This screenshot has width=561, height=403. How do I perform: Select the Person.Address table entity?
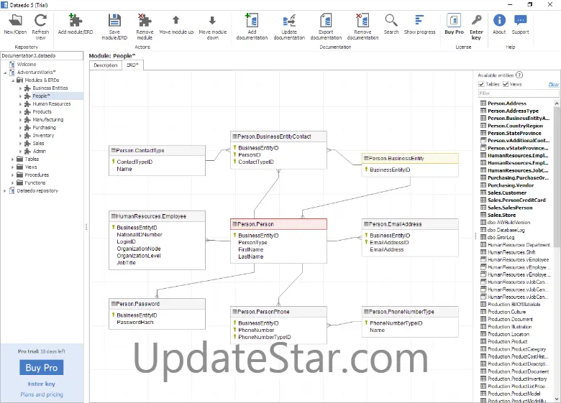click(507, 103)
